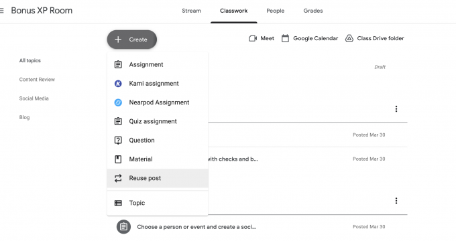
Task: Open the Meet video camera icon
Action: click(x=253, y=38)
